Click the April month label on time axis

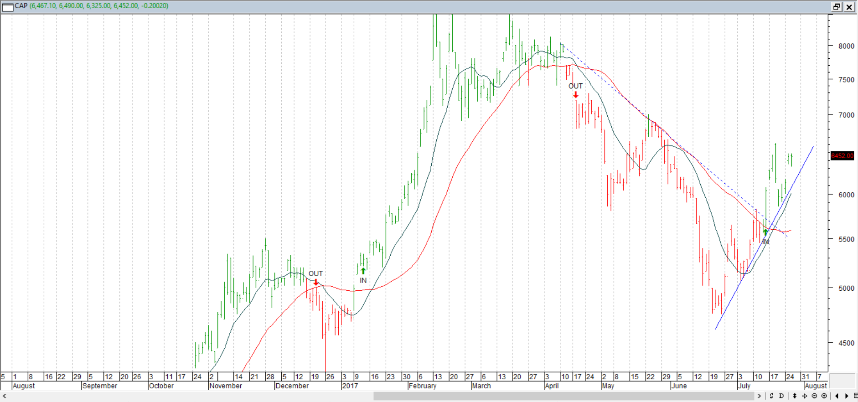[552, 386]
